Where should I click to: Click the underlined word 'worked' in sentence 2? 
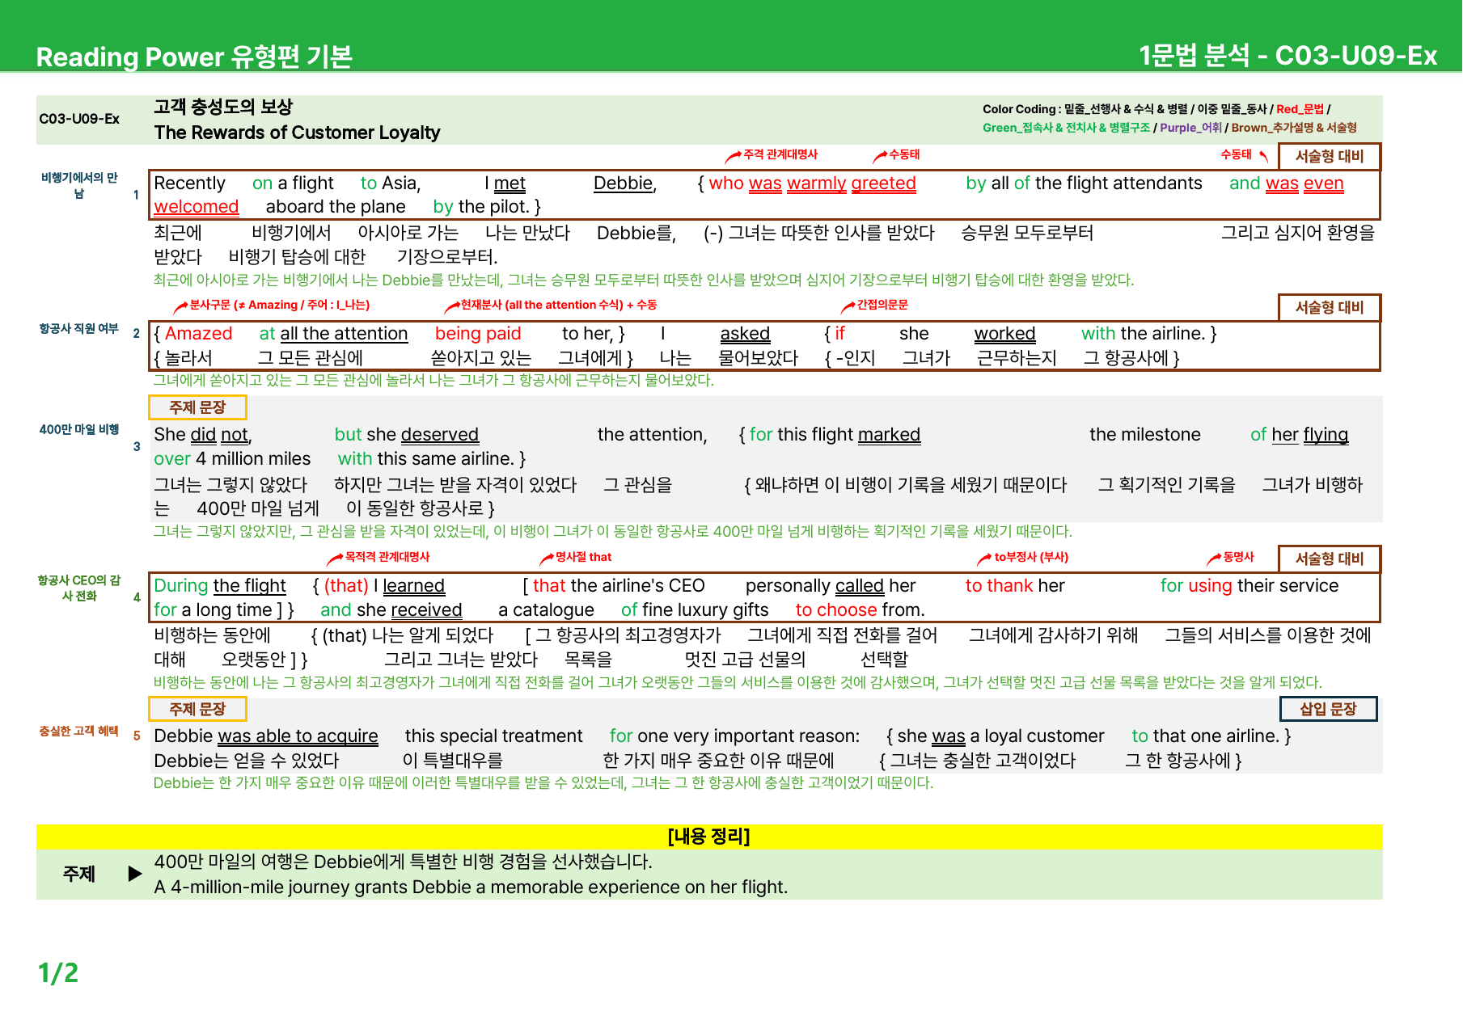tap(1004, 334)
